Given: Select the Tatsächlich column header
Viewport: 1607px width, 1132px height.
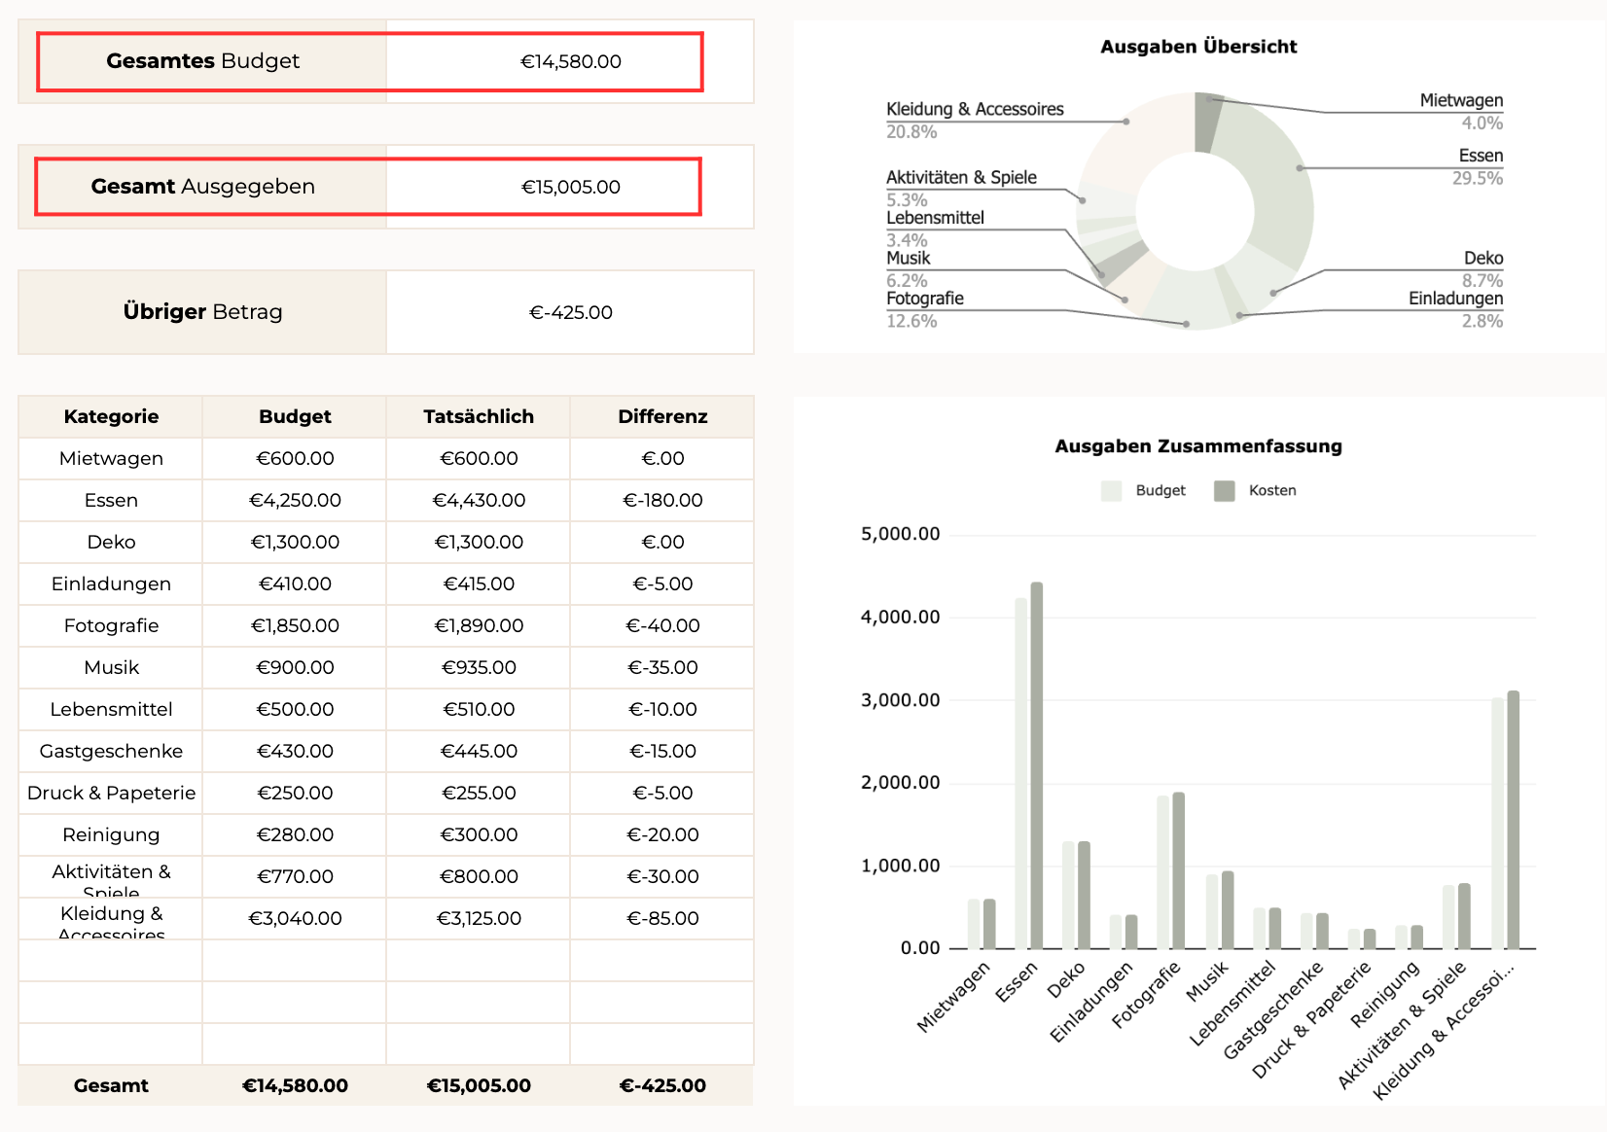Looking at the screenshot, I should click(478, 416).
